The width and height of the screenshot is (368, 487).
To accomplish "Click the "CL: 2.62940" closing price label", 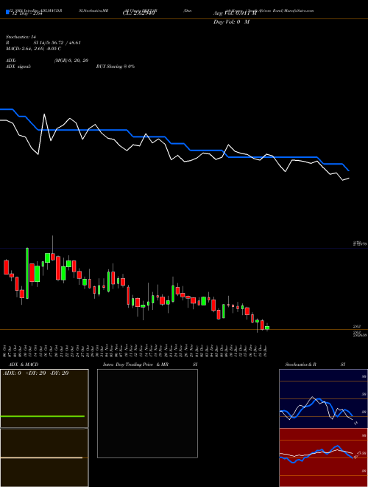I will pos(138,13).
